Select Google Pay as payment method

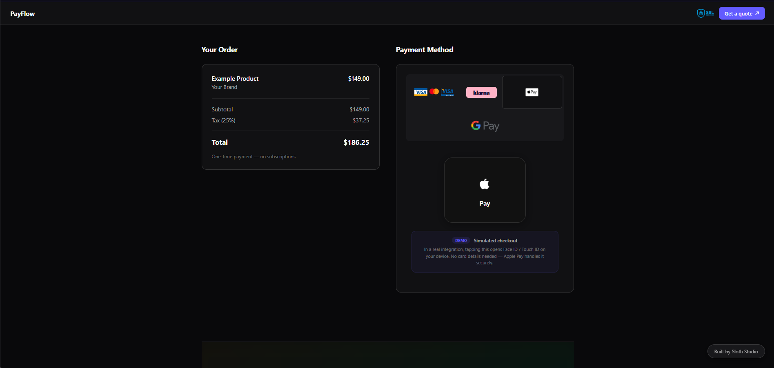[x=485, y=126]
